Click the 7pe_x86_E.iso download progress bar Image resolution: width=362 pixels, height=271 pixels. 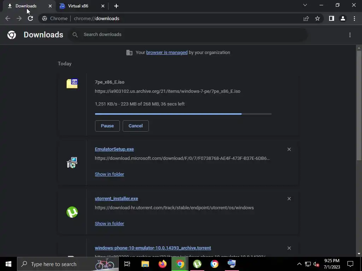[183, 114]
